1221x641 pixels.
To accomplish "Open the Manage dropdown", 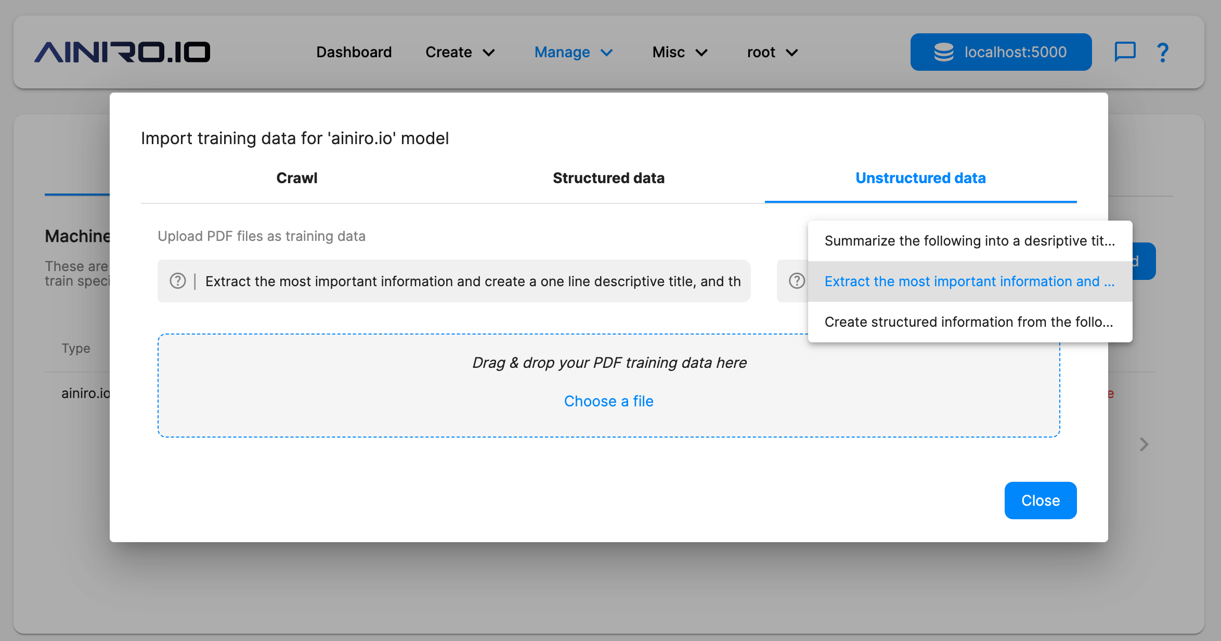I will (573, 52).
